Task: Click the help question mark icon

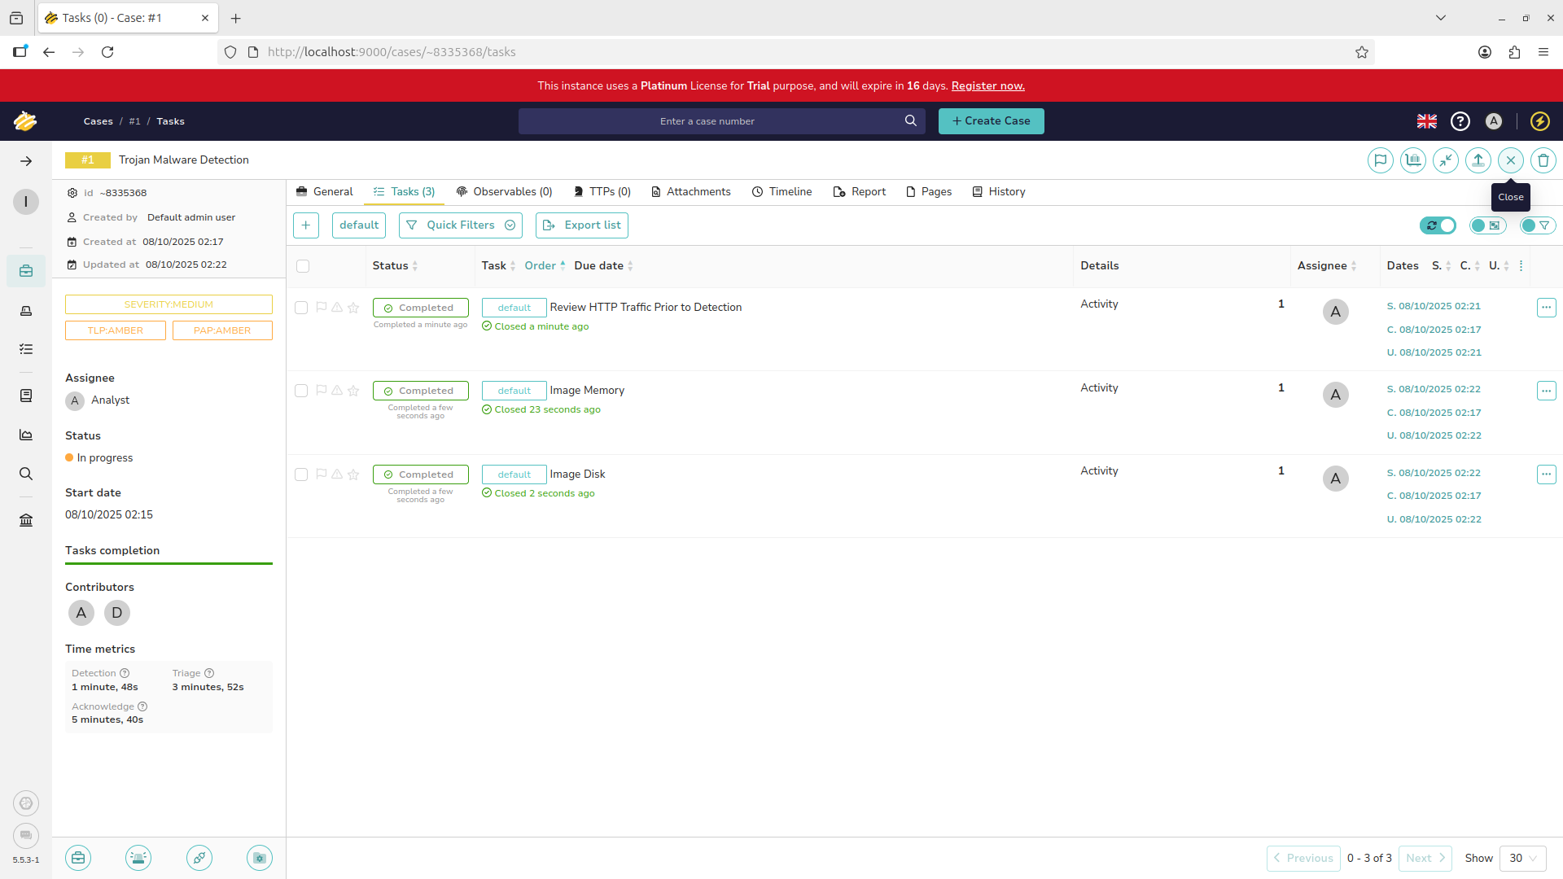Action: tap(1460, 121)
